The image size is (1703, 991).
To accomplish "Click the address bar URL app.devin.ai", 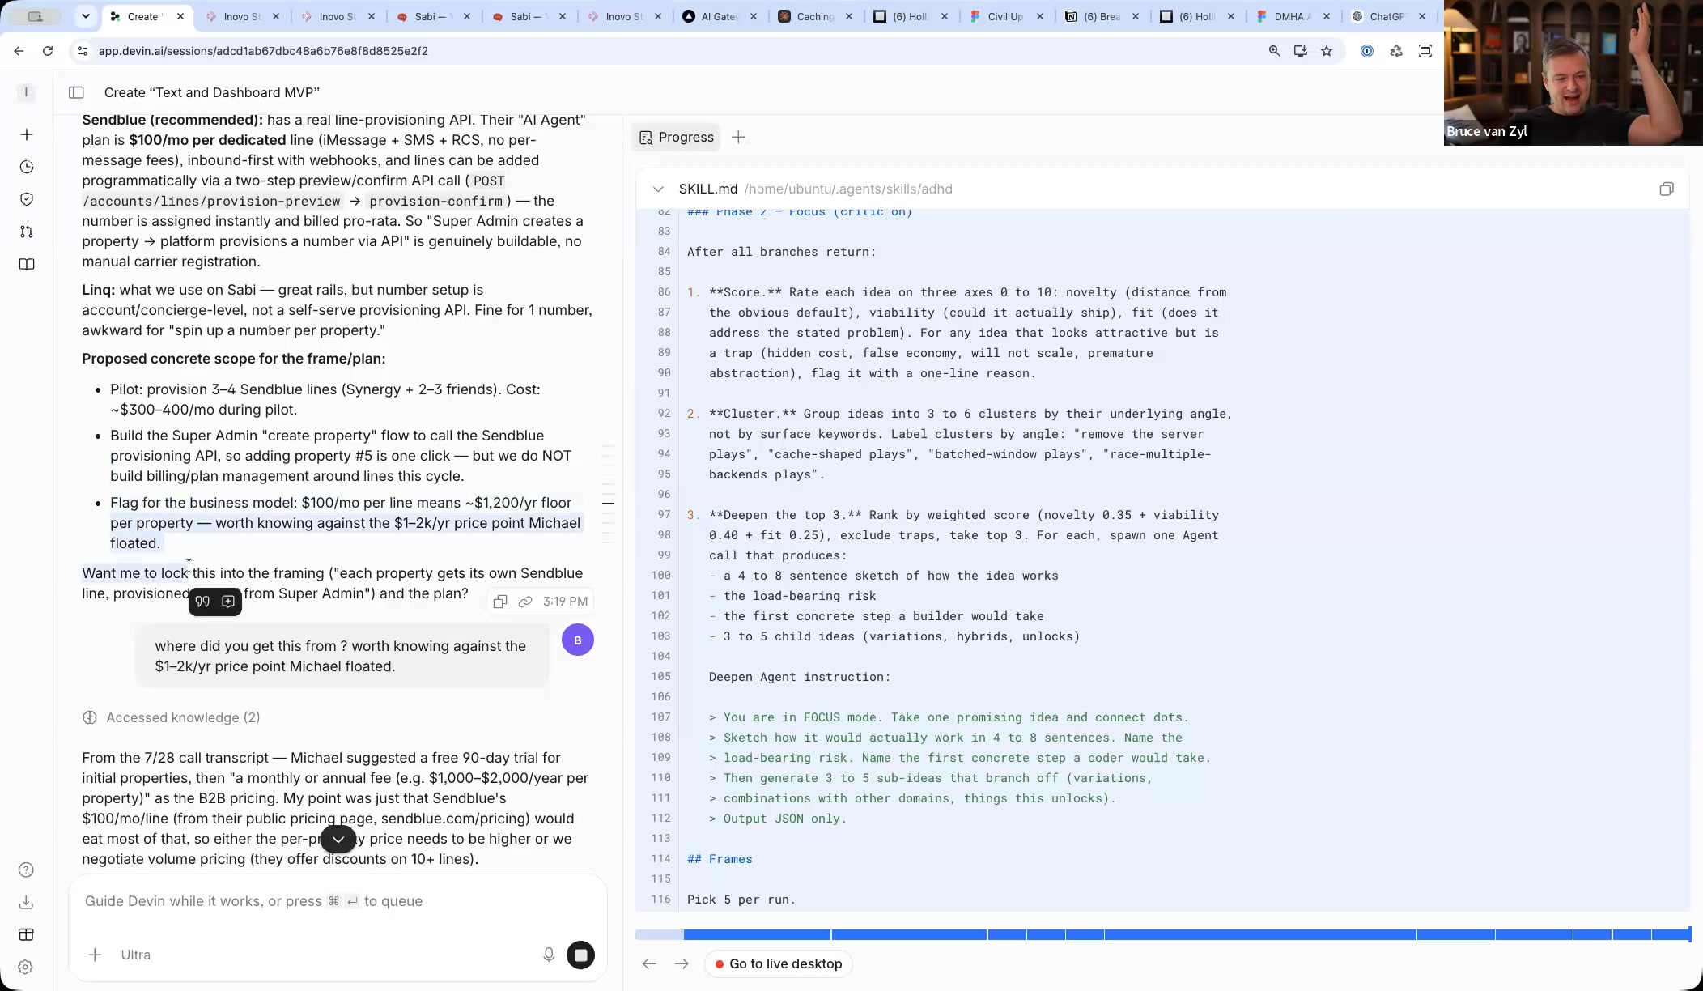I will click(263, 51).
